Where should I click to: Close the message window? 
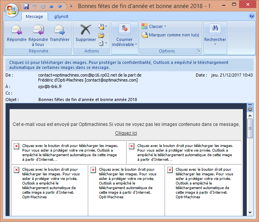click(248, 5)
